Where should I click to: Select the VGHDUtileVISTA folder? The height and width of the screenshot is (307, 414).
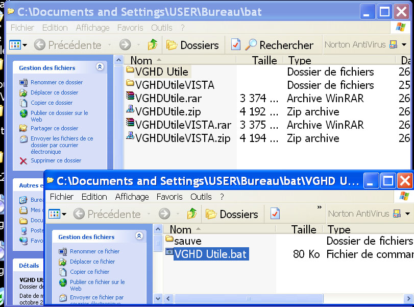(175, 85)
